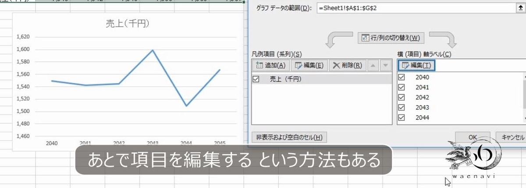526x188 pixels.
Task: Open 非表示および空白のセル(H) settings
Action: point(289,137)
